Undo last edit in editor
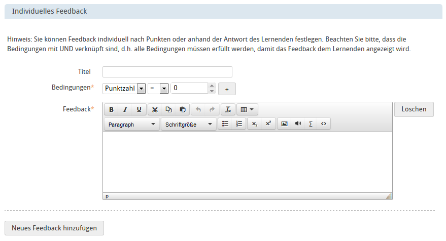Image resolution: width=446 pixels, height=241 pixels. coord(198,109)
